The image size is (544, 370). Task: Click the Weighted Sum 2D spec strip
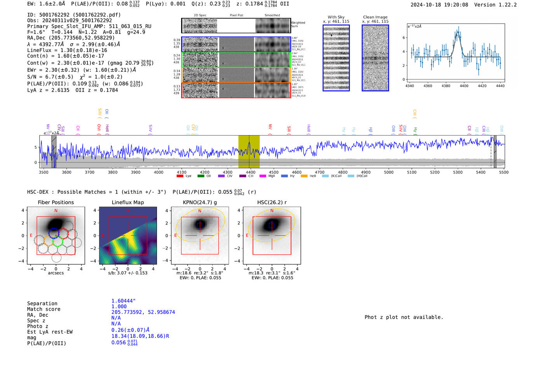pos(236,26)
